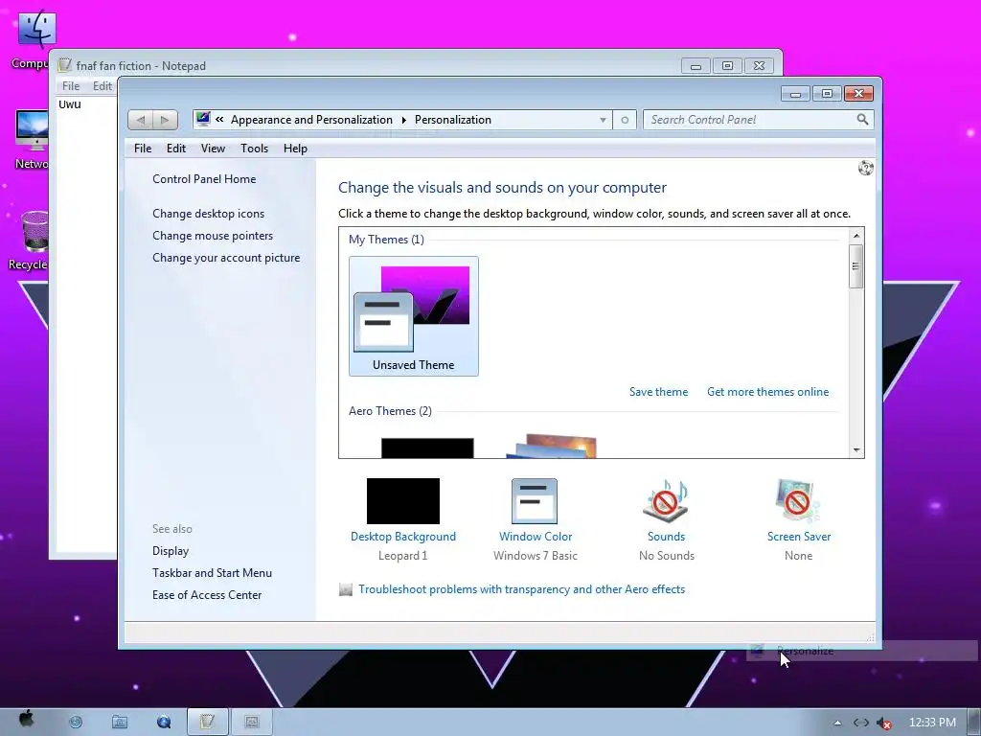Click Change your account picture
This screenshot has width=981, height=736.
pos(226,258)
